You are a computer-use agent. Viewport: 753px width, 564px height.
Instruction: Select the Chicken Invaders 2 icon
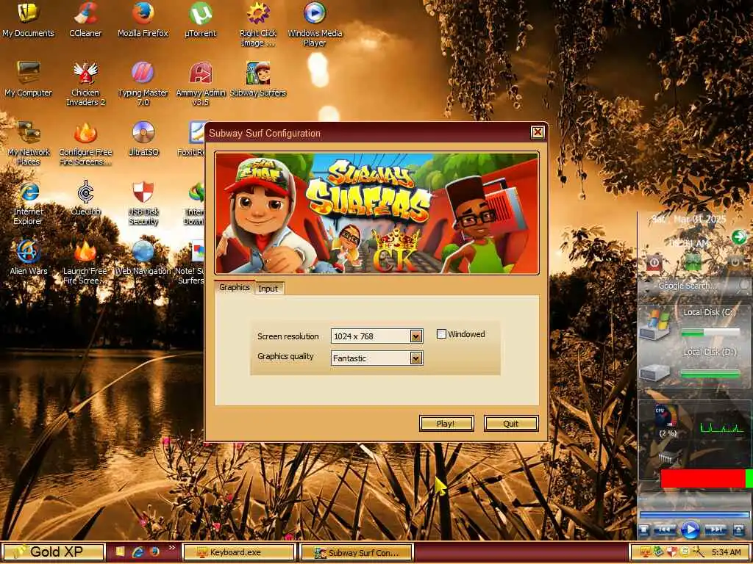click(85, 84)
